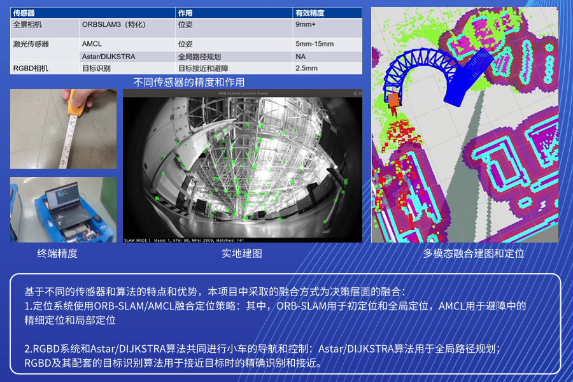The image size is (573, 382).
Task: Click the 实地建图 caption
Action: (242, 253)
